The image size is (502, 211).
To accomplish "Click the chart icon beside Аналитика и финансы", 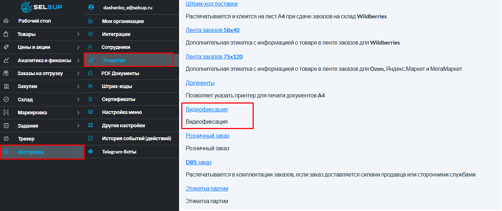I will pos(6,60).
